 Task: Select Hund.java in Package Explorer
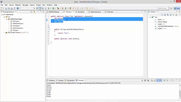pos(16,26)
